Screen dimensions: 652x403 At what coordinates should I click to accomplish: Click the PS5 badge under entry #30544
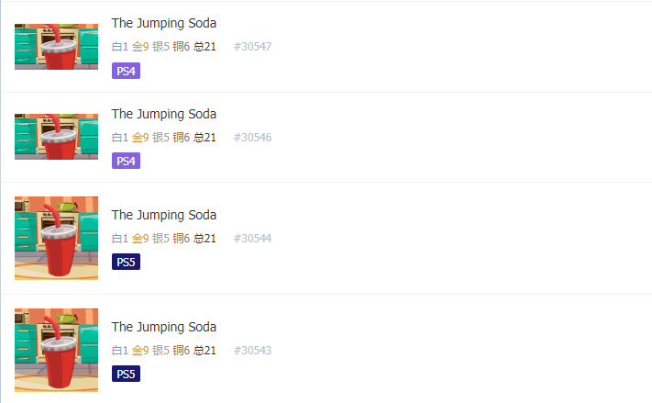[126, 262]
